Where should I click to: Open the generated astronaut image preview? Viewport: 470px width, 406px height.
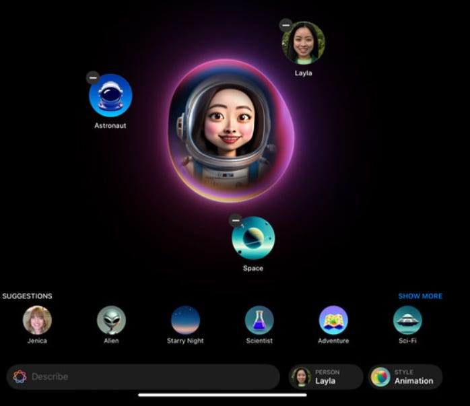[x=231, y=131]
